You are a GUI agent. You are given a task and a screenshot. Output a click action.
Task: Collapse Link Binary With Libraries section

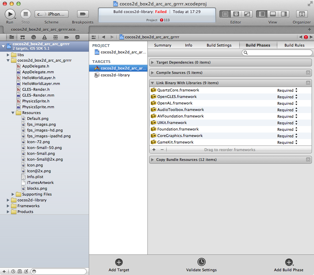click(153, 83)
